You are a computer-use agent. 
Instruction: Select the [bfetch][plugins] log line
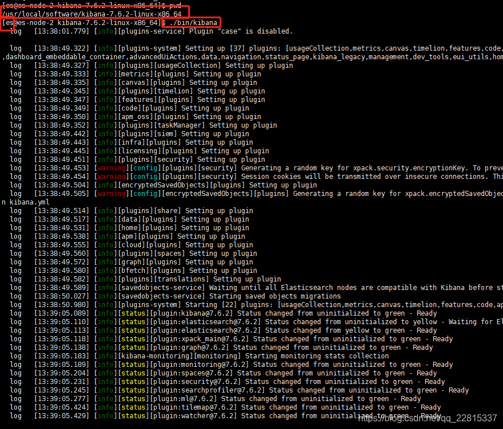(x=133, y=271)
